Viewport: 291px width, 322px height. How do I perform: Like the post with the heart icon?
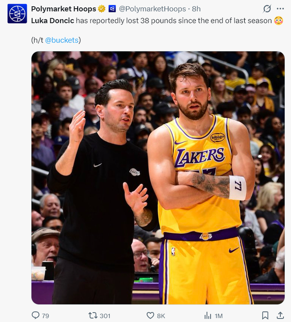click(x=150, y=315)
